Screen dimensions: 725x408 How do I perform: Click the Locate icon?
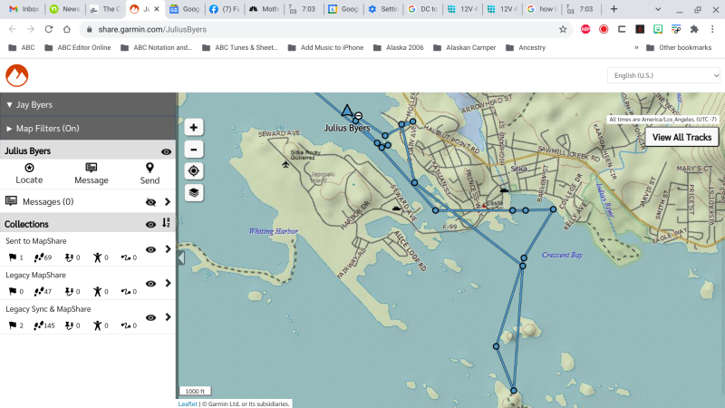(x=29, y=168)
